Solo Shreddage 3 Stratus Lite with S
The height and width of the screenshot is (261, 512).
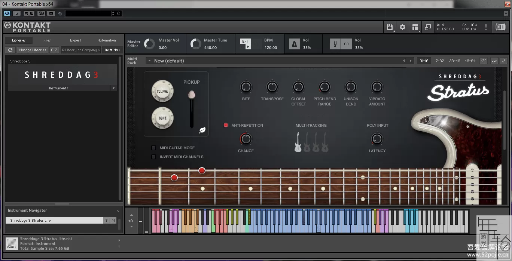(106, 221)
